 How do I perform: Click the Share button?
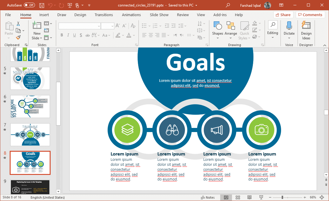click(x=283, y=15)
